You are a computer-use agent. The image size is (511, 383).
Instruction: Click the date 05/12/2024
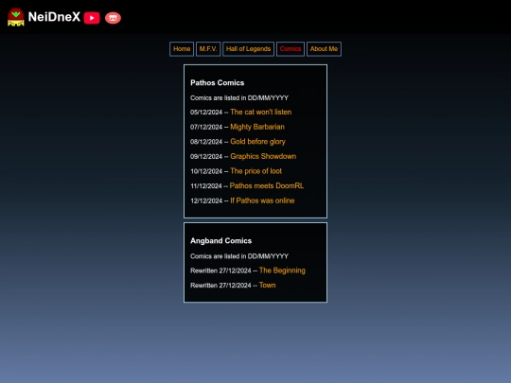point(206,113)
